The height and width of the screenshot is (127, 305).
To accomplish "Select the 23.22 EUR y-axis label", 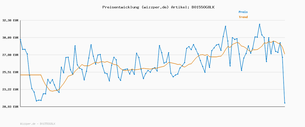I will 10,89.
